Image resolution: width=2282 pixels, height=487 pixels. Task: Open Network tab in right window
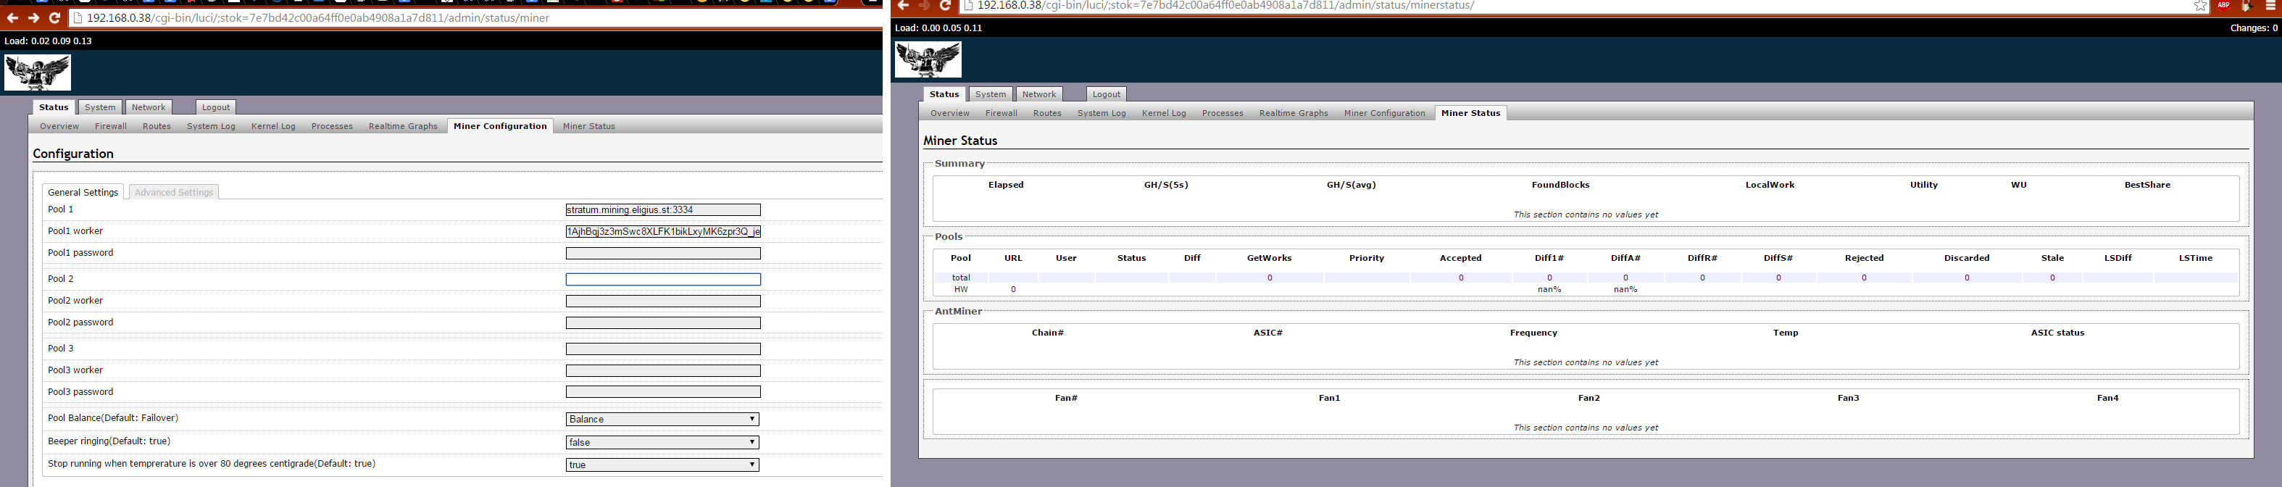1039,94
